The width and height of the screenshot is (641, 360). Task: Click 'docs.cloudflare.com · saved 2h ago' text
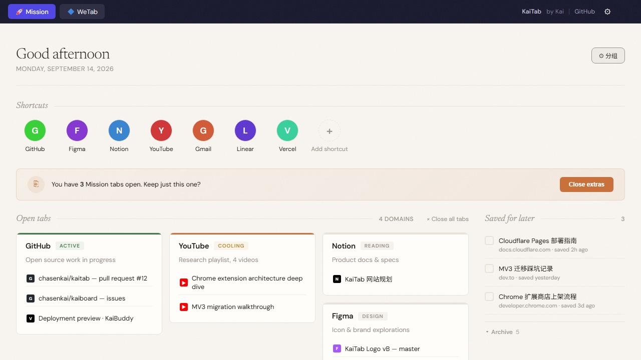click(543, 249)
